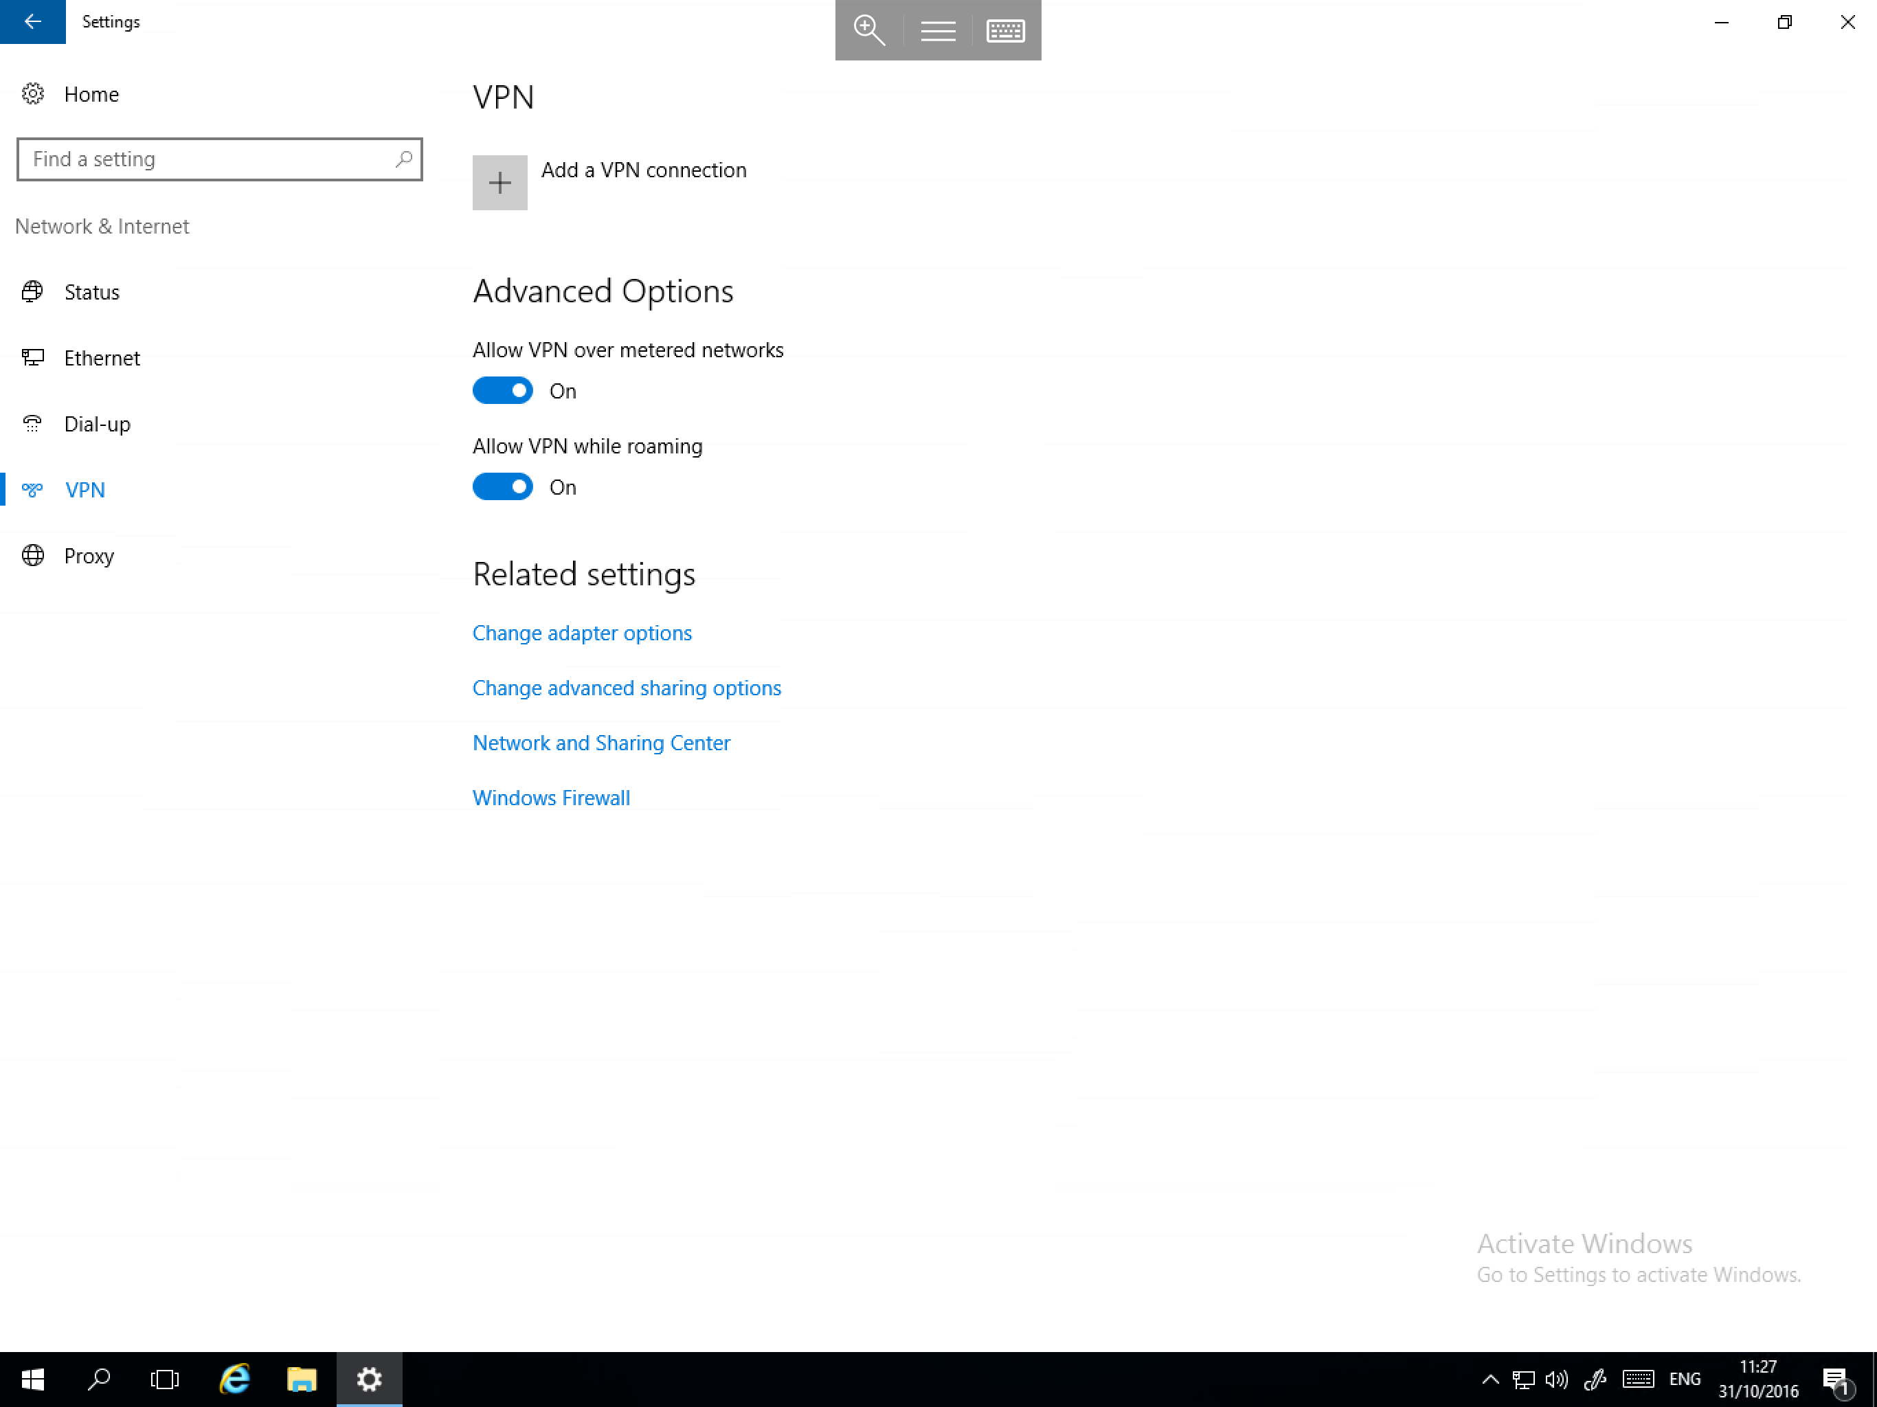Open Change adapter options link

[583, 633]
